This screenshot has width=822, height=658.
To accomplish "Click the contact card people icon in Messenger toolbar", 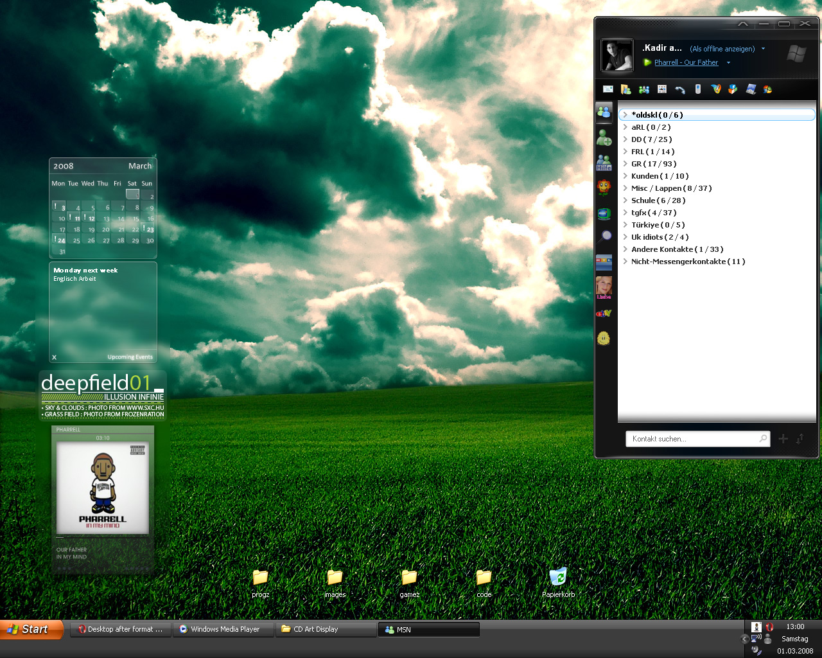I will (643, 89).
